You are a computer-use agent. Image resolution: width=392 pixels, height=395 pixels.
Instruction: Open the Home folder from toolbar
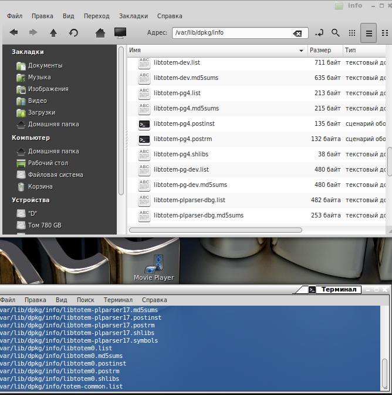pos(100,33)
